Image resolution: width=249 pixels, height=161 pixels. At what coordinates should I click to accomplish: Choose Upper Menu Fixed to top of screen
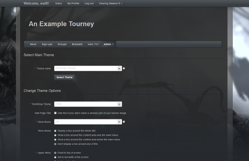coord(55,153)
